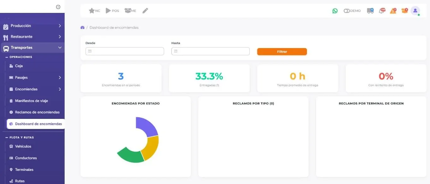
Task: Expand the Pasajes submenu chevron
Action: tap(60, 77)
